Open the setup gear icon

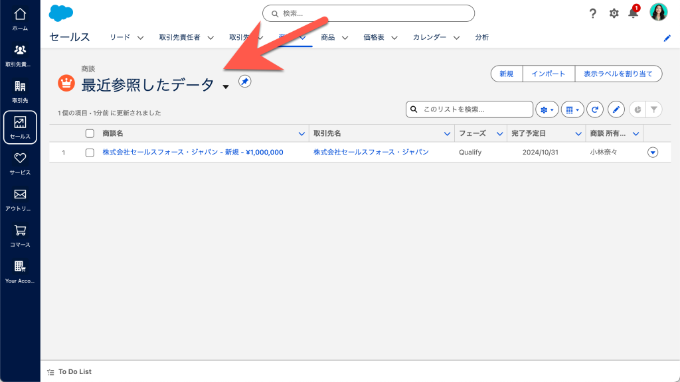(614, 13)
